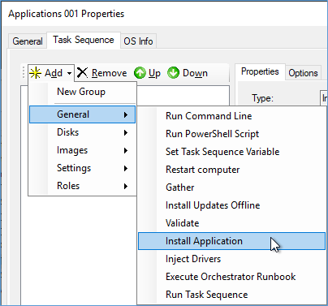Open the Roles submenu

pos(82,186)
